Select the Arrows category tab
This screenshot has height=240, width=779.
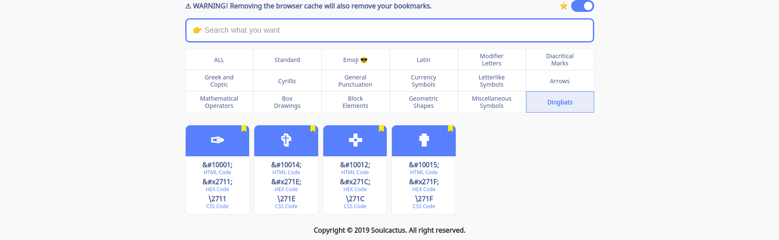pos(560,81)
